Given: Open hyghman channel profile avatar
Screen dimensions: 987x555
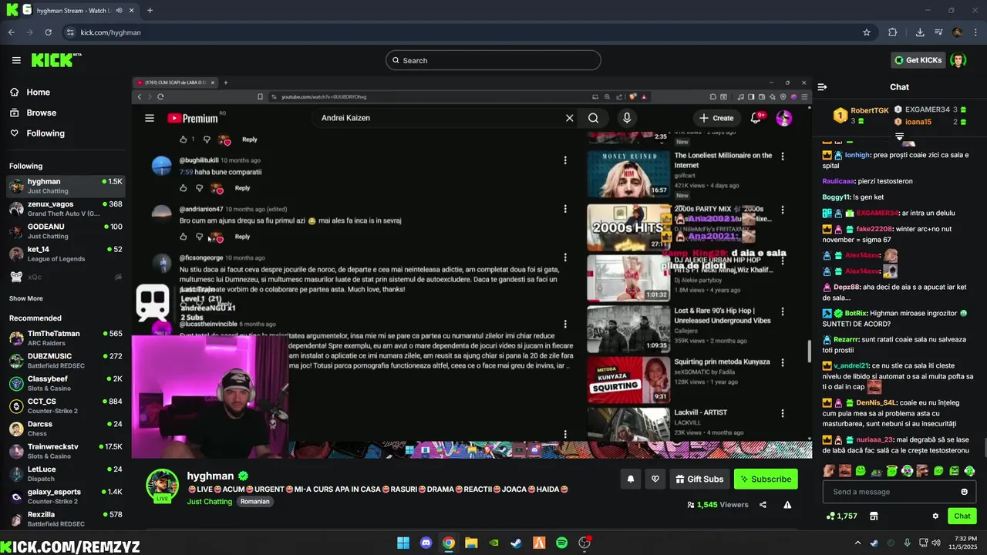Looking at the screenshot, I should [x=162, y=486].
